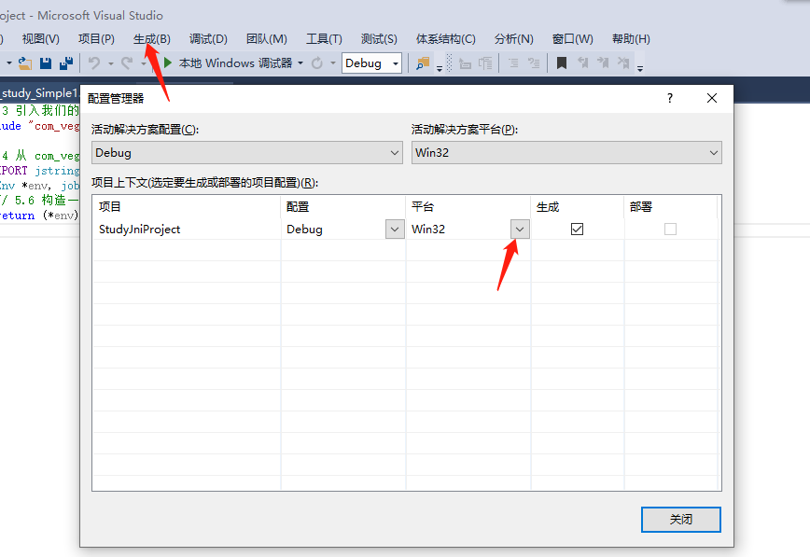Viewport: 810px width, 557px height.
Task: Open the debugger target dropdown arrow
Action: (300, 63)
